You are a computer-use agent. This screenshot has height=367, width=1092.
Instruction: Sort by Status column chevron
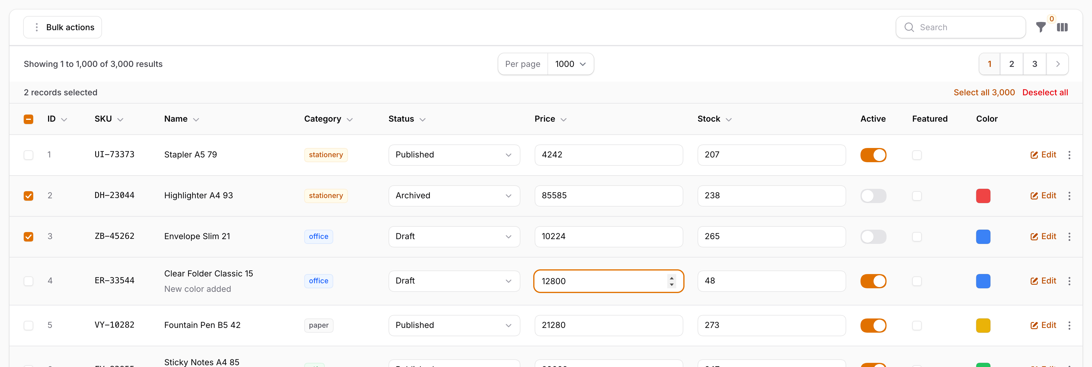[x=422, y=120]
